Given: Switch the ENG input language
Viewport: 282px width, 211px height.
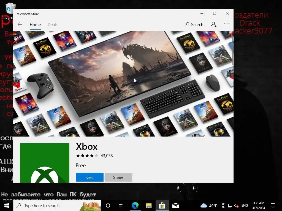Looking at the screenshot, I should (245, 206).
